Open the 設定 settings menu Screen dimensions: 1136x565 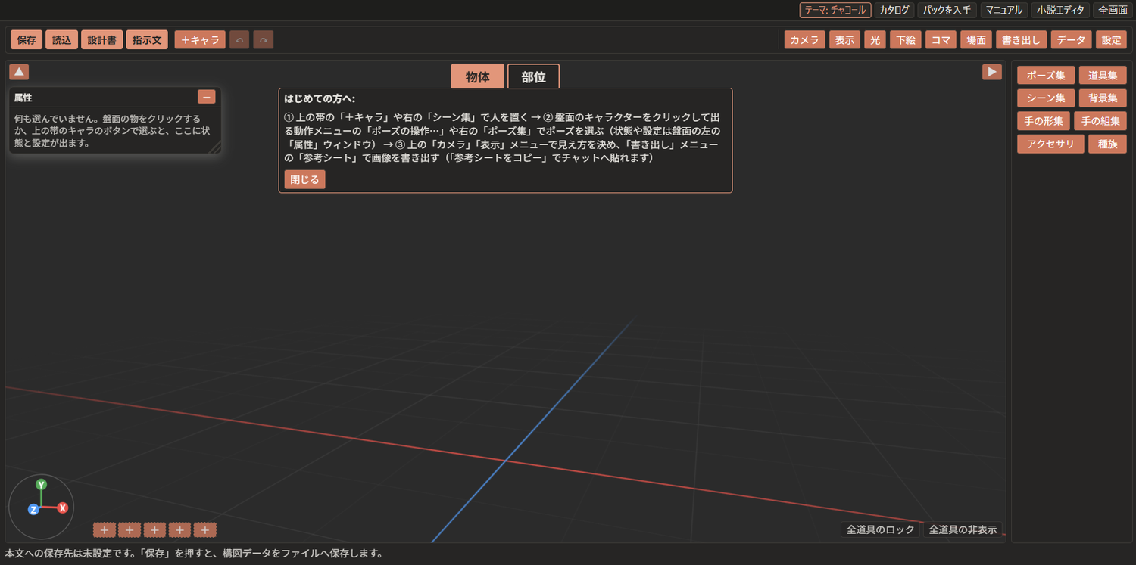[x=1111, y=40]
